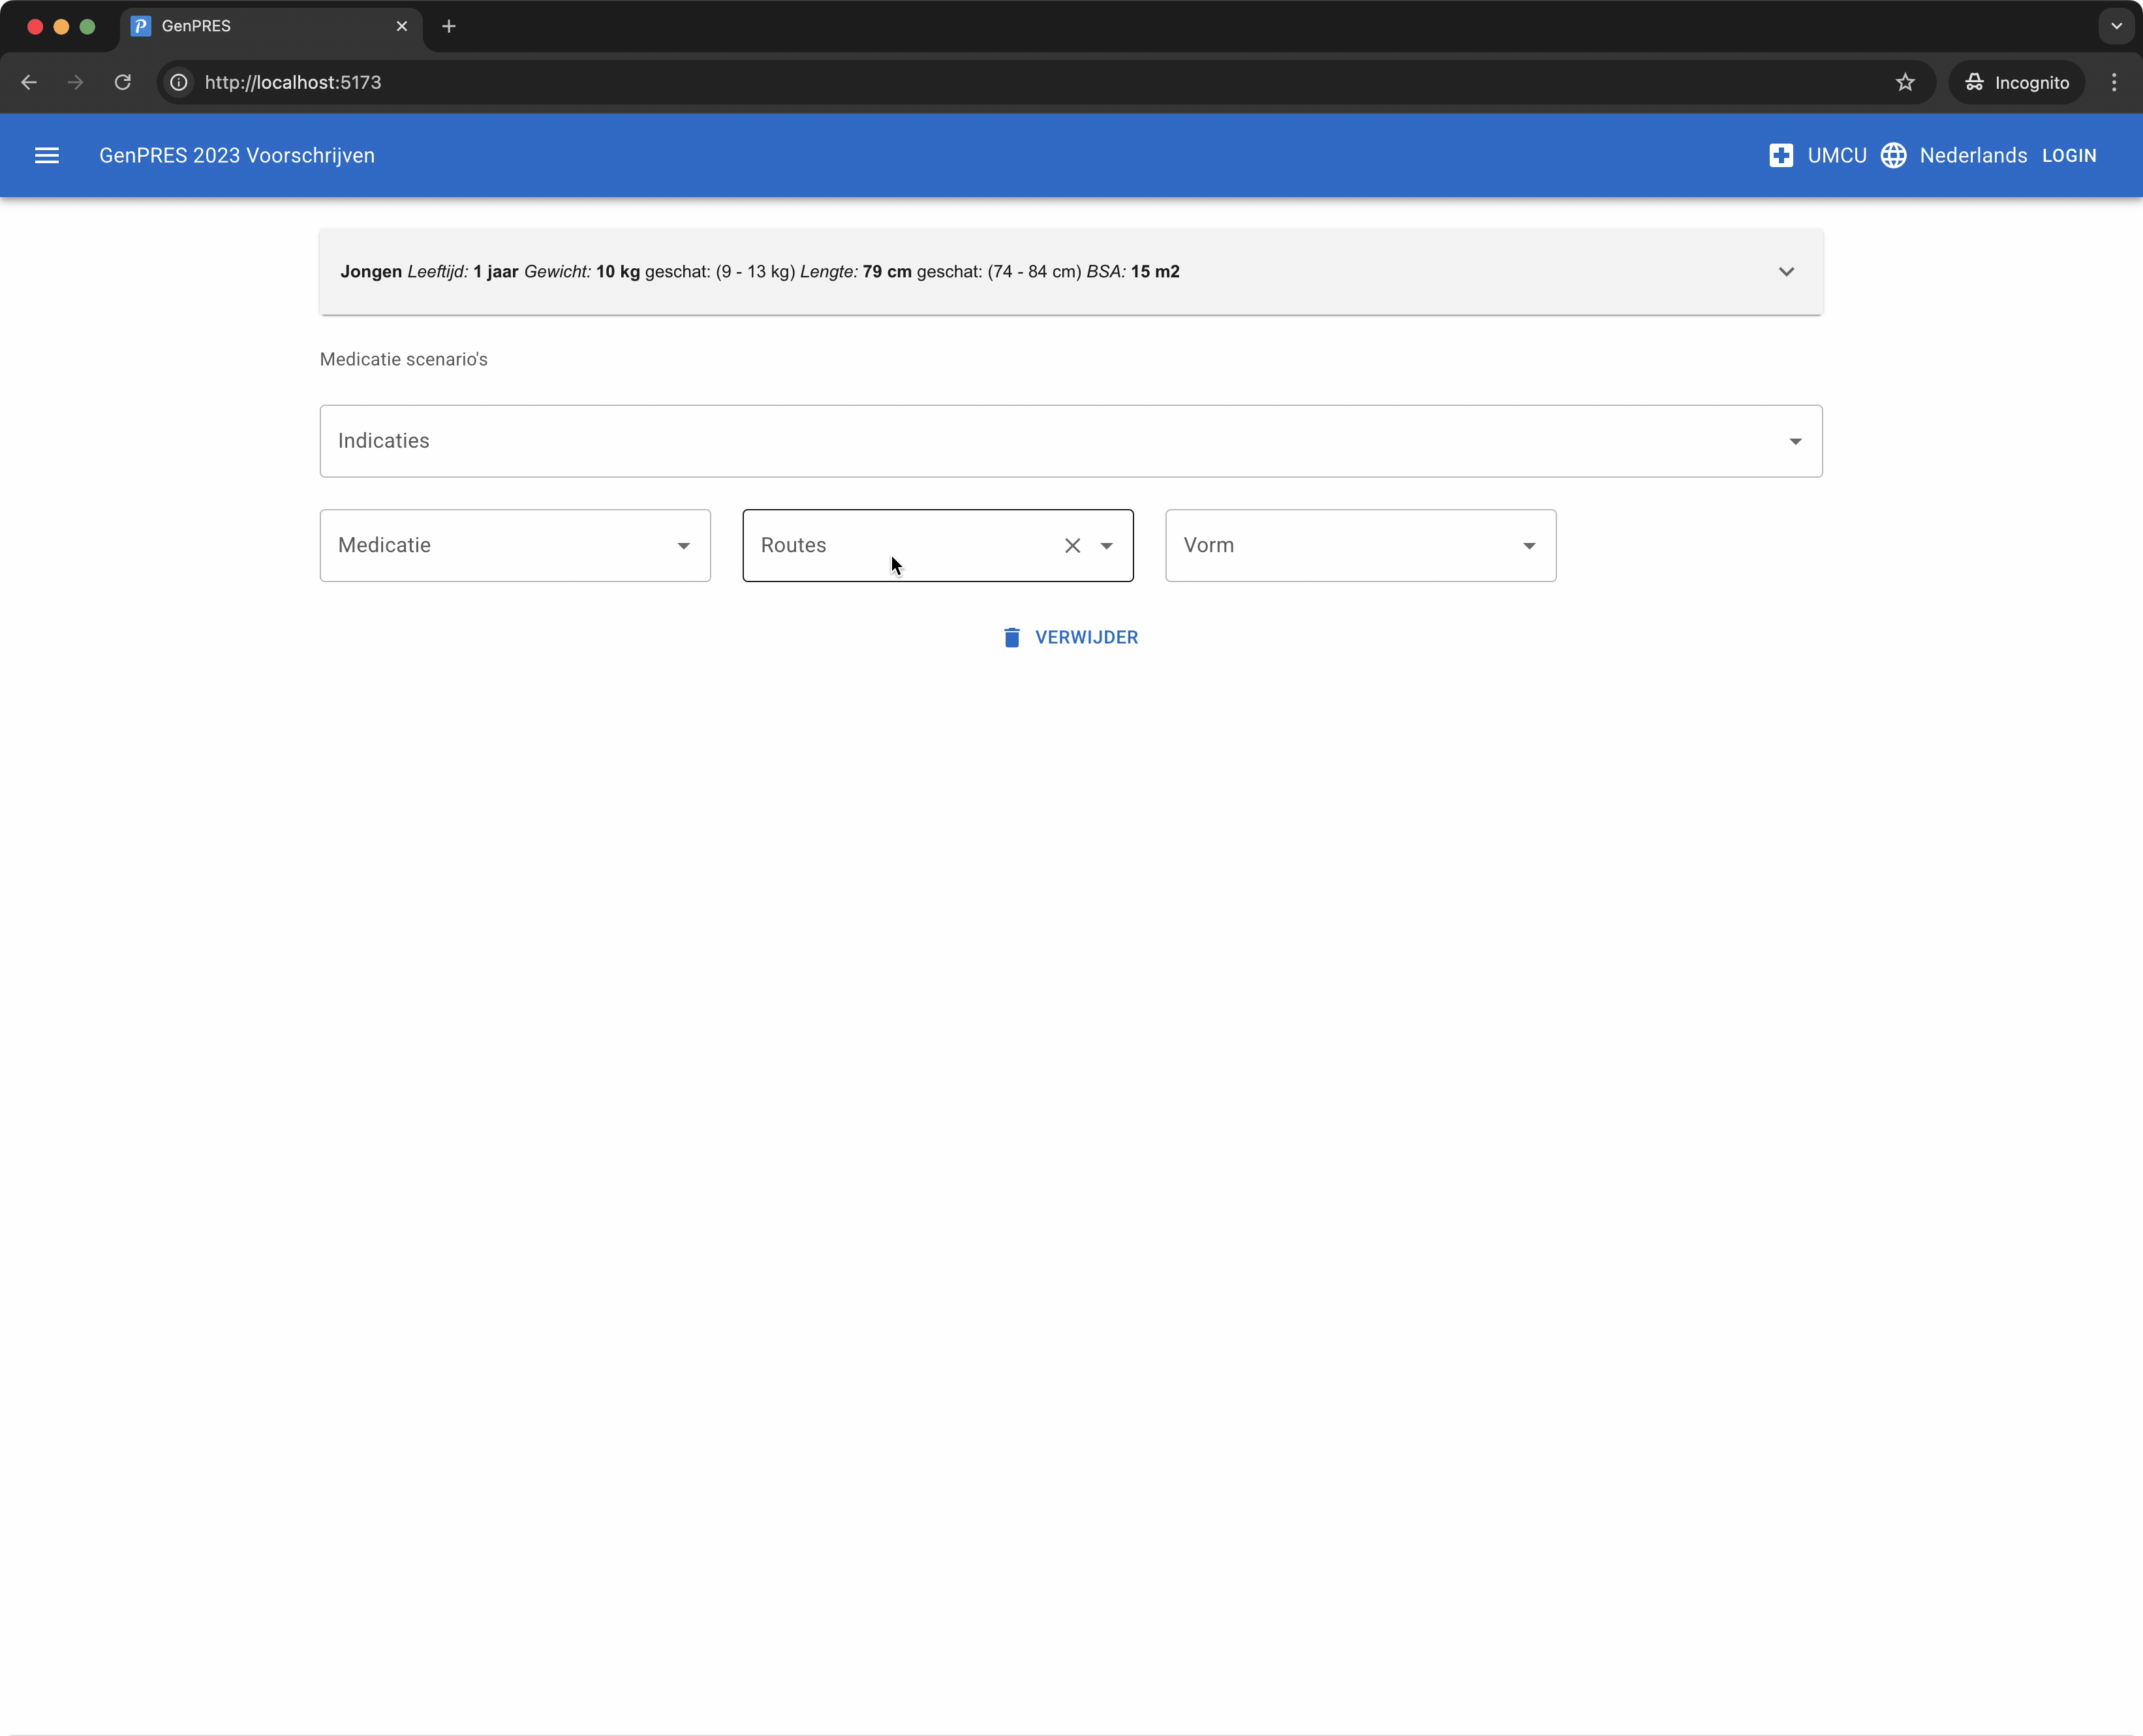Go back with browser back arrow
Image resolution: width=2143 pixels, height=1736 pixels.
pos(29,82)
